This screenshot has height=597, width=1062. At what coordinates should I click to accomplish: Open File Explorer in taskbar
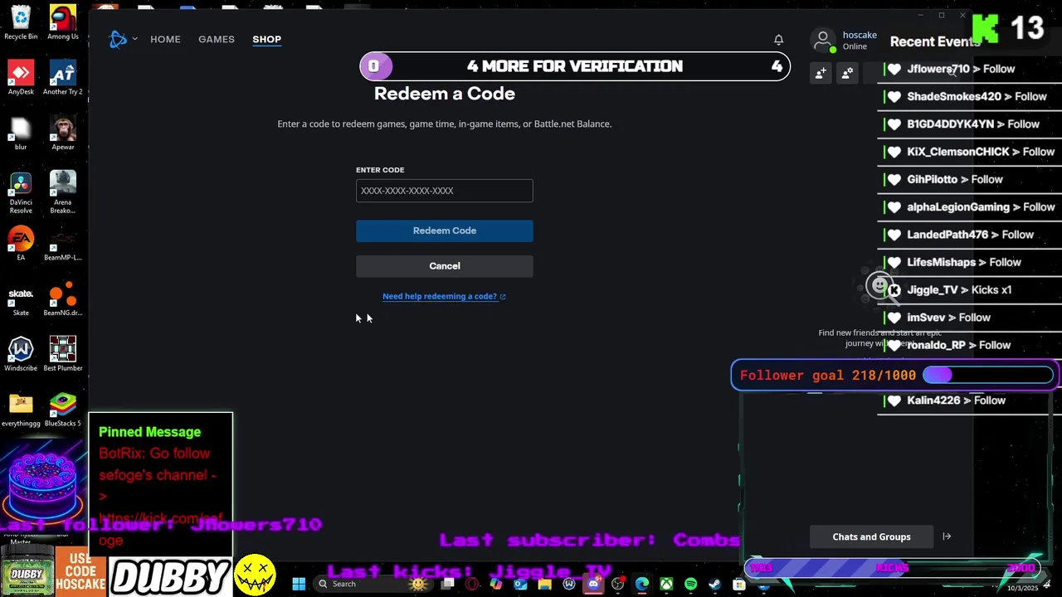click(x=544, y=584)
